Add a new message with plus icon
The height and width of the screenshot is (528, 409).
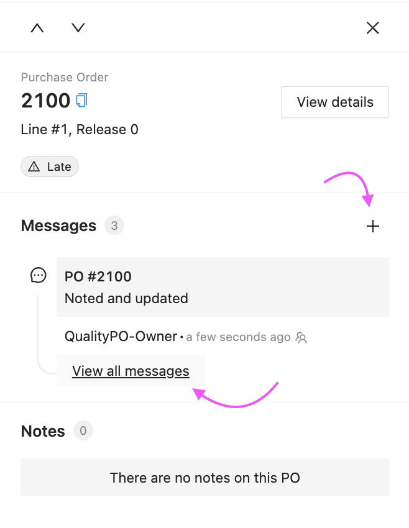click(372, 226)
